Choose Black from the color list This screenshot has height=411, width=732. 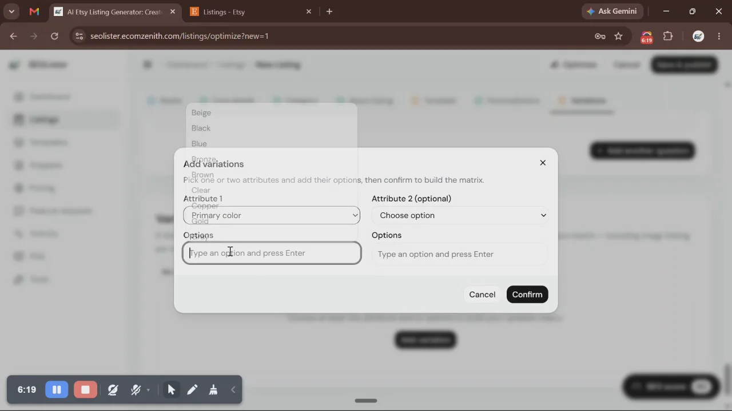pyautogui.click(x=201, y=128)
